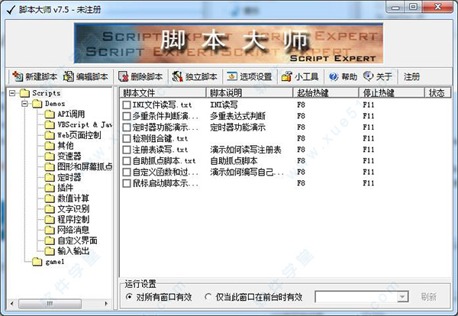Check the 自定义函数和过 script checkbox
Viewport: 458px width, 316px height.
(x=127, y=172)
